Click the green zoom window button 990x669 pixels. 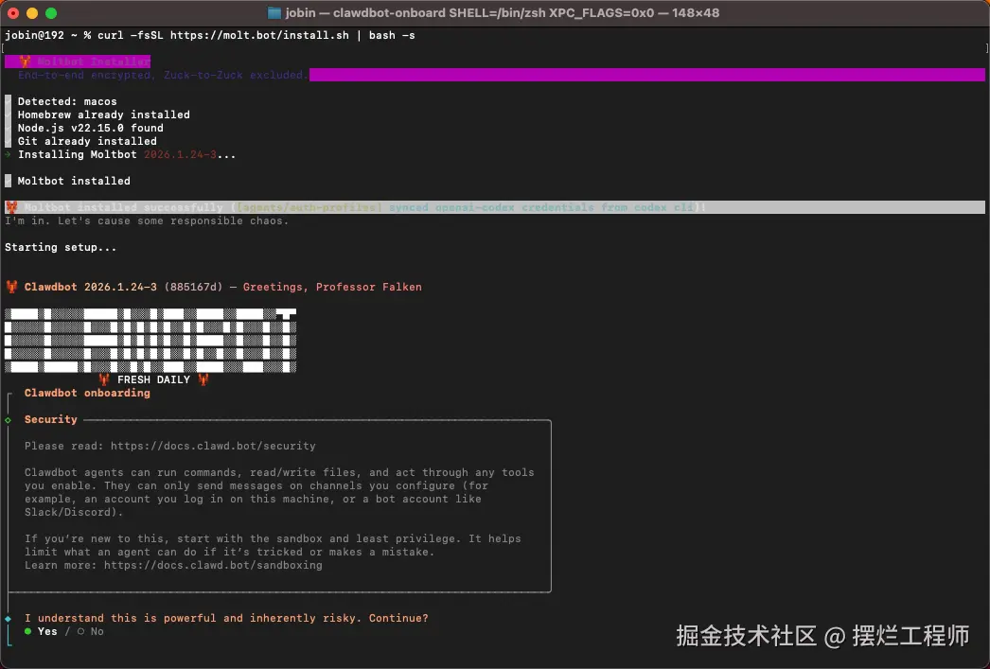(51, 12)
